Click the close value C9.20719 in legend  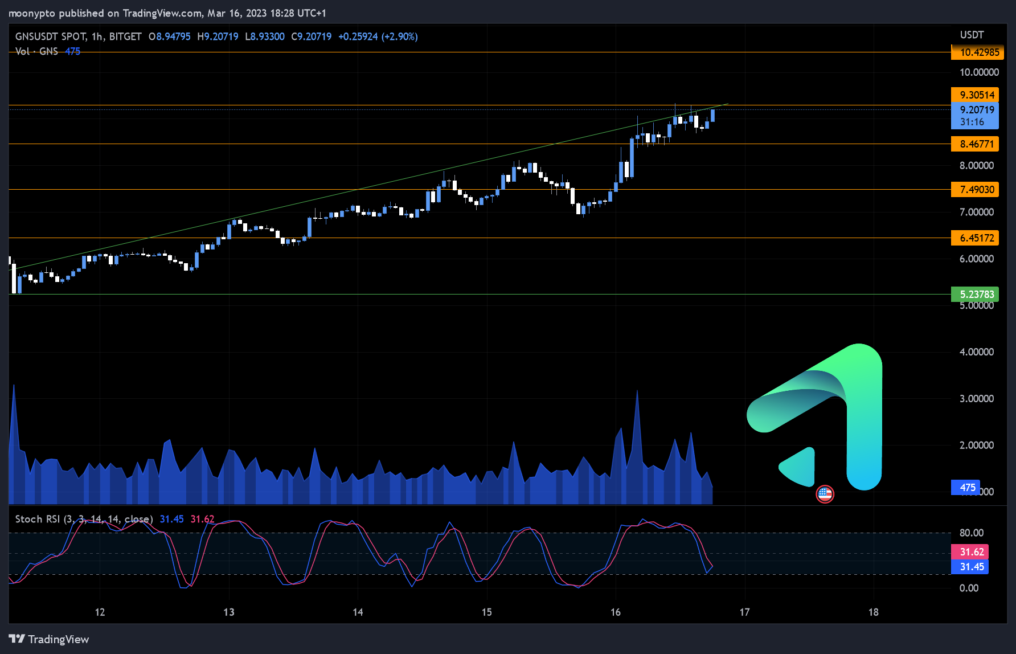(311, 36)
